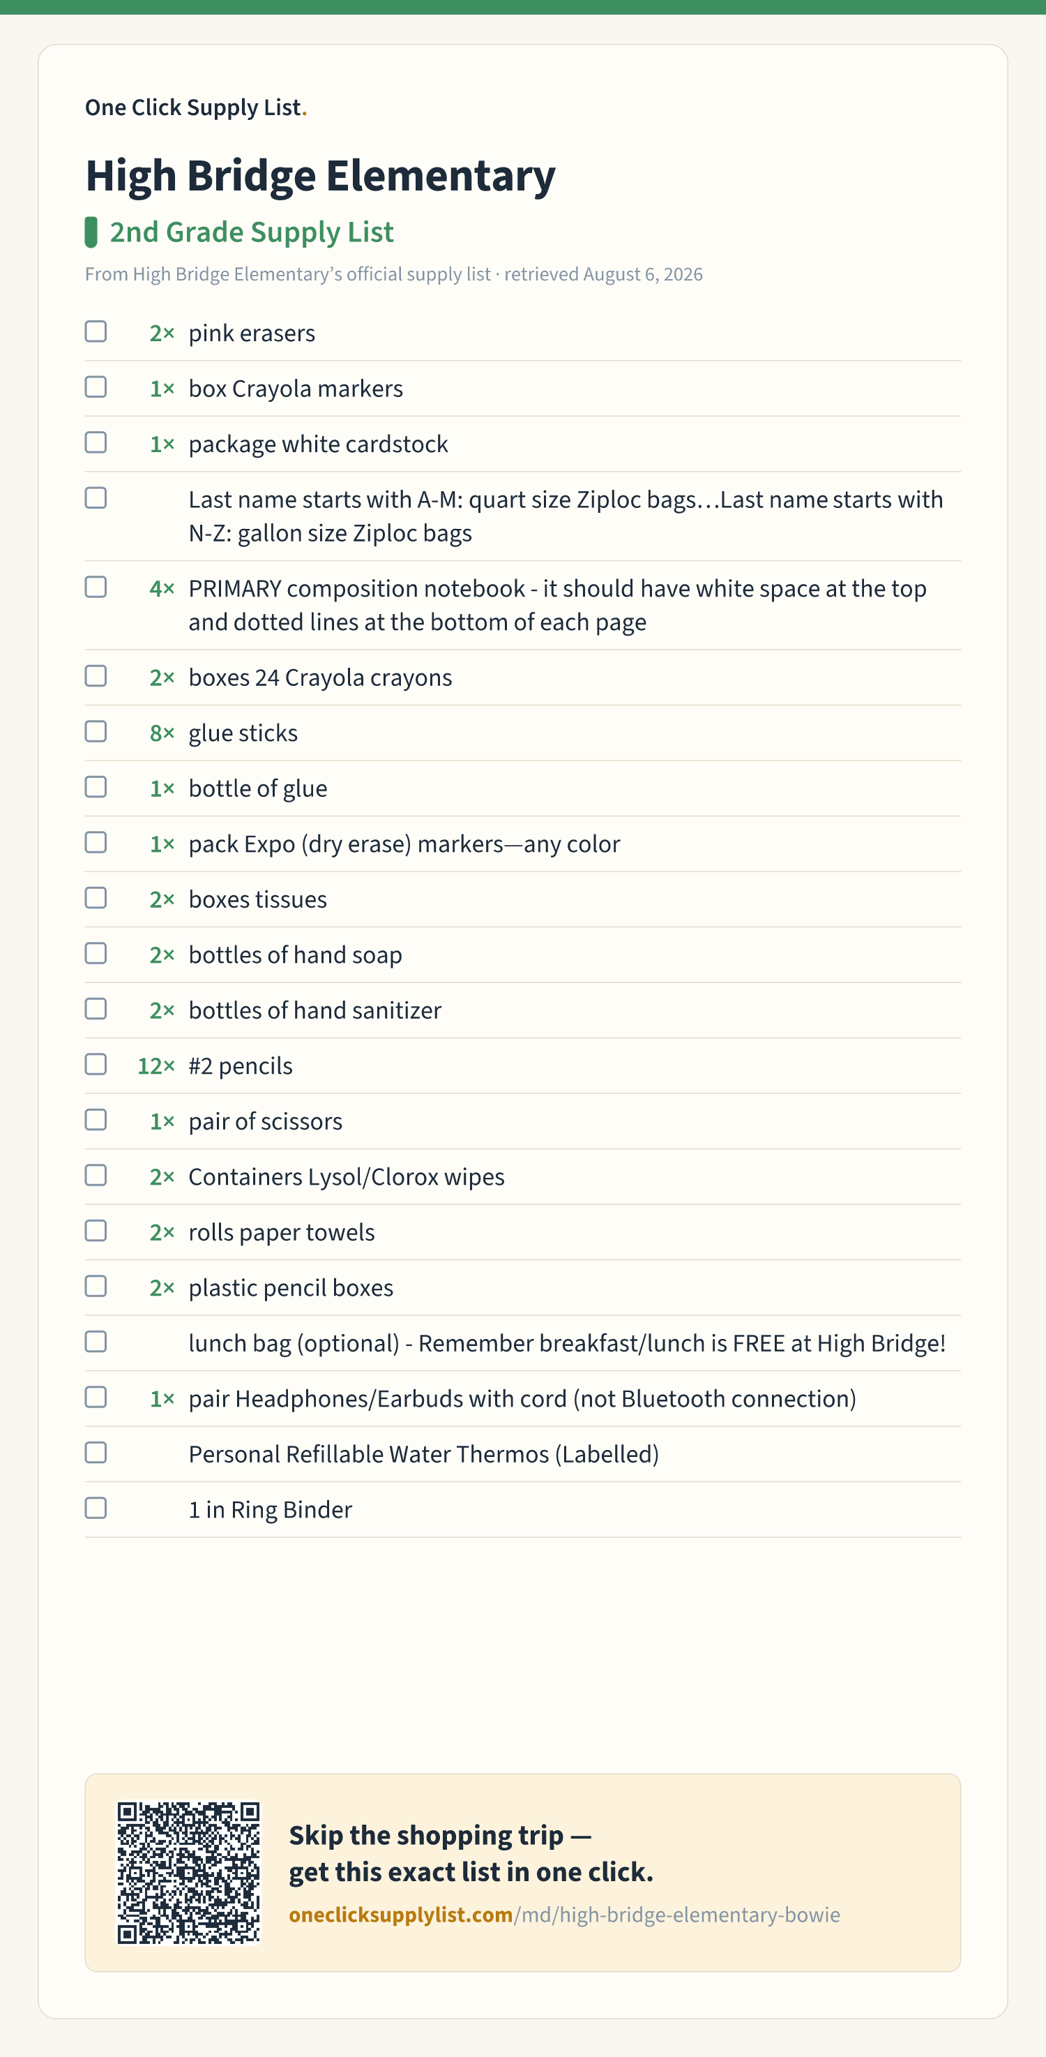Check off the Ziploc bags item

(96, 498)
